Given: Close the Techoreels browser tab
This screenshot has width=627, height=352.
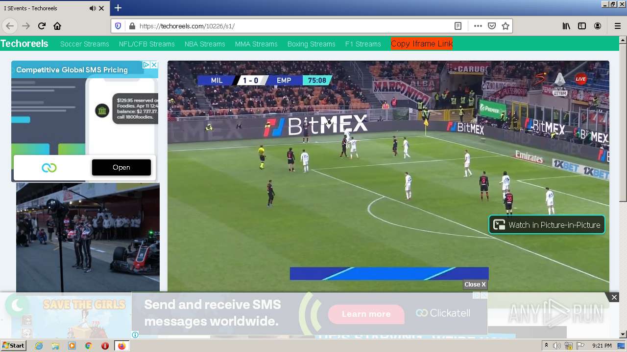Looking at the screenshot, I should pyautogui.click(x=102, y=8).
